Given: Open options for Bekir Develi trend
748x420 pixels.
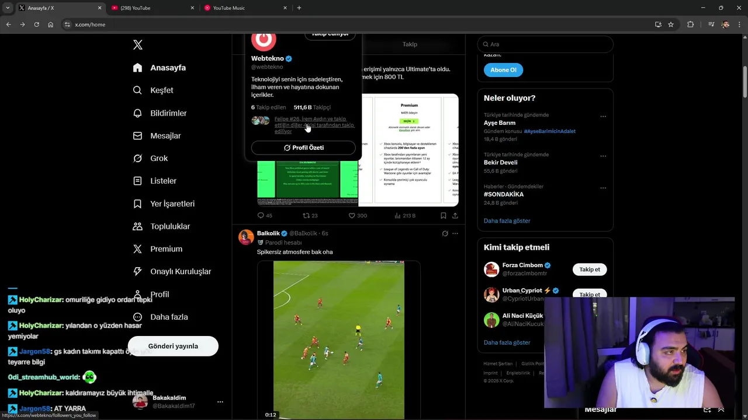Looking at the screenshot, I should (x=603, y=156).
